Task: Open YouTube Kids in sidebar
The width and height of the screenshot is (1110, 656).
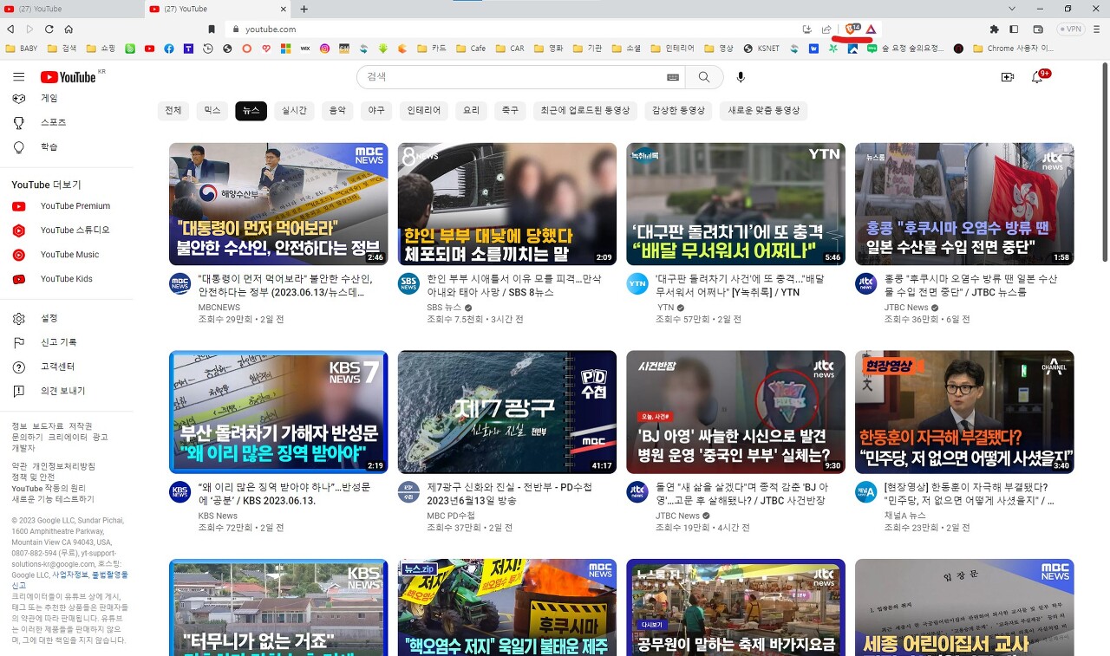Action: point(67,279)
